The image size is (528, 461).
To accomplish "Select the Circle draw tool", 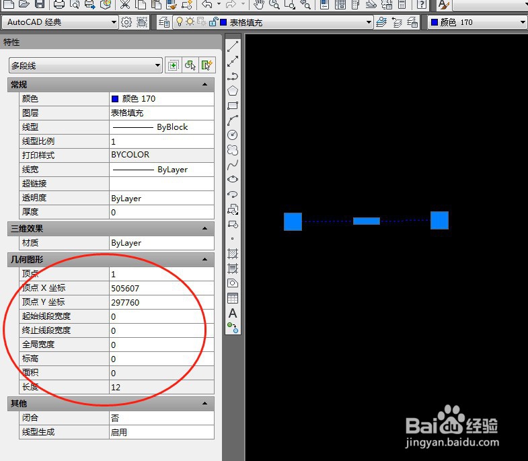I will click(x=233, y=135).
